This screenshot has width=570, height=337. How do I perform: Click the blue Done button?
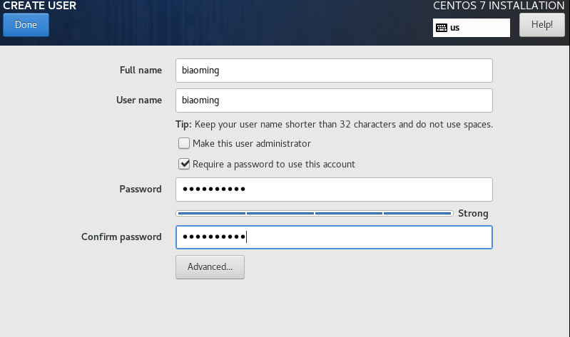pyautogui.click(x=26, y=25)
